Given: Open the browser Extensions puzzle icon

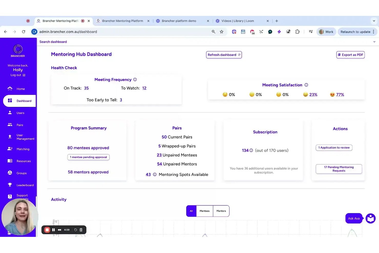Looking at the screenshot, I should pyautogui.click(x=297, y=32).
